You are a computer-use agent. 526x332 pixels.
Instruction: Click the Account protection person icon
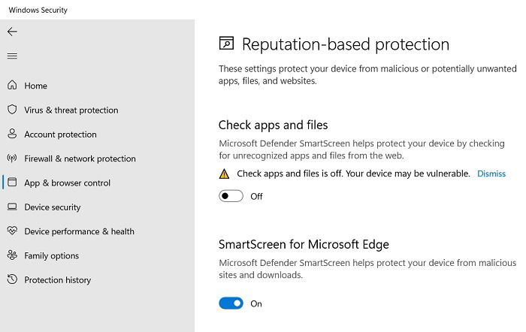tap(12, 134)
